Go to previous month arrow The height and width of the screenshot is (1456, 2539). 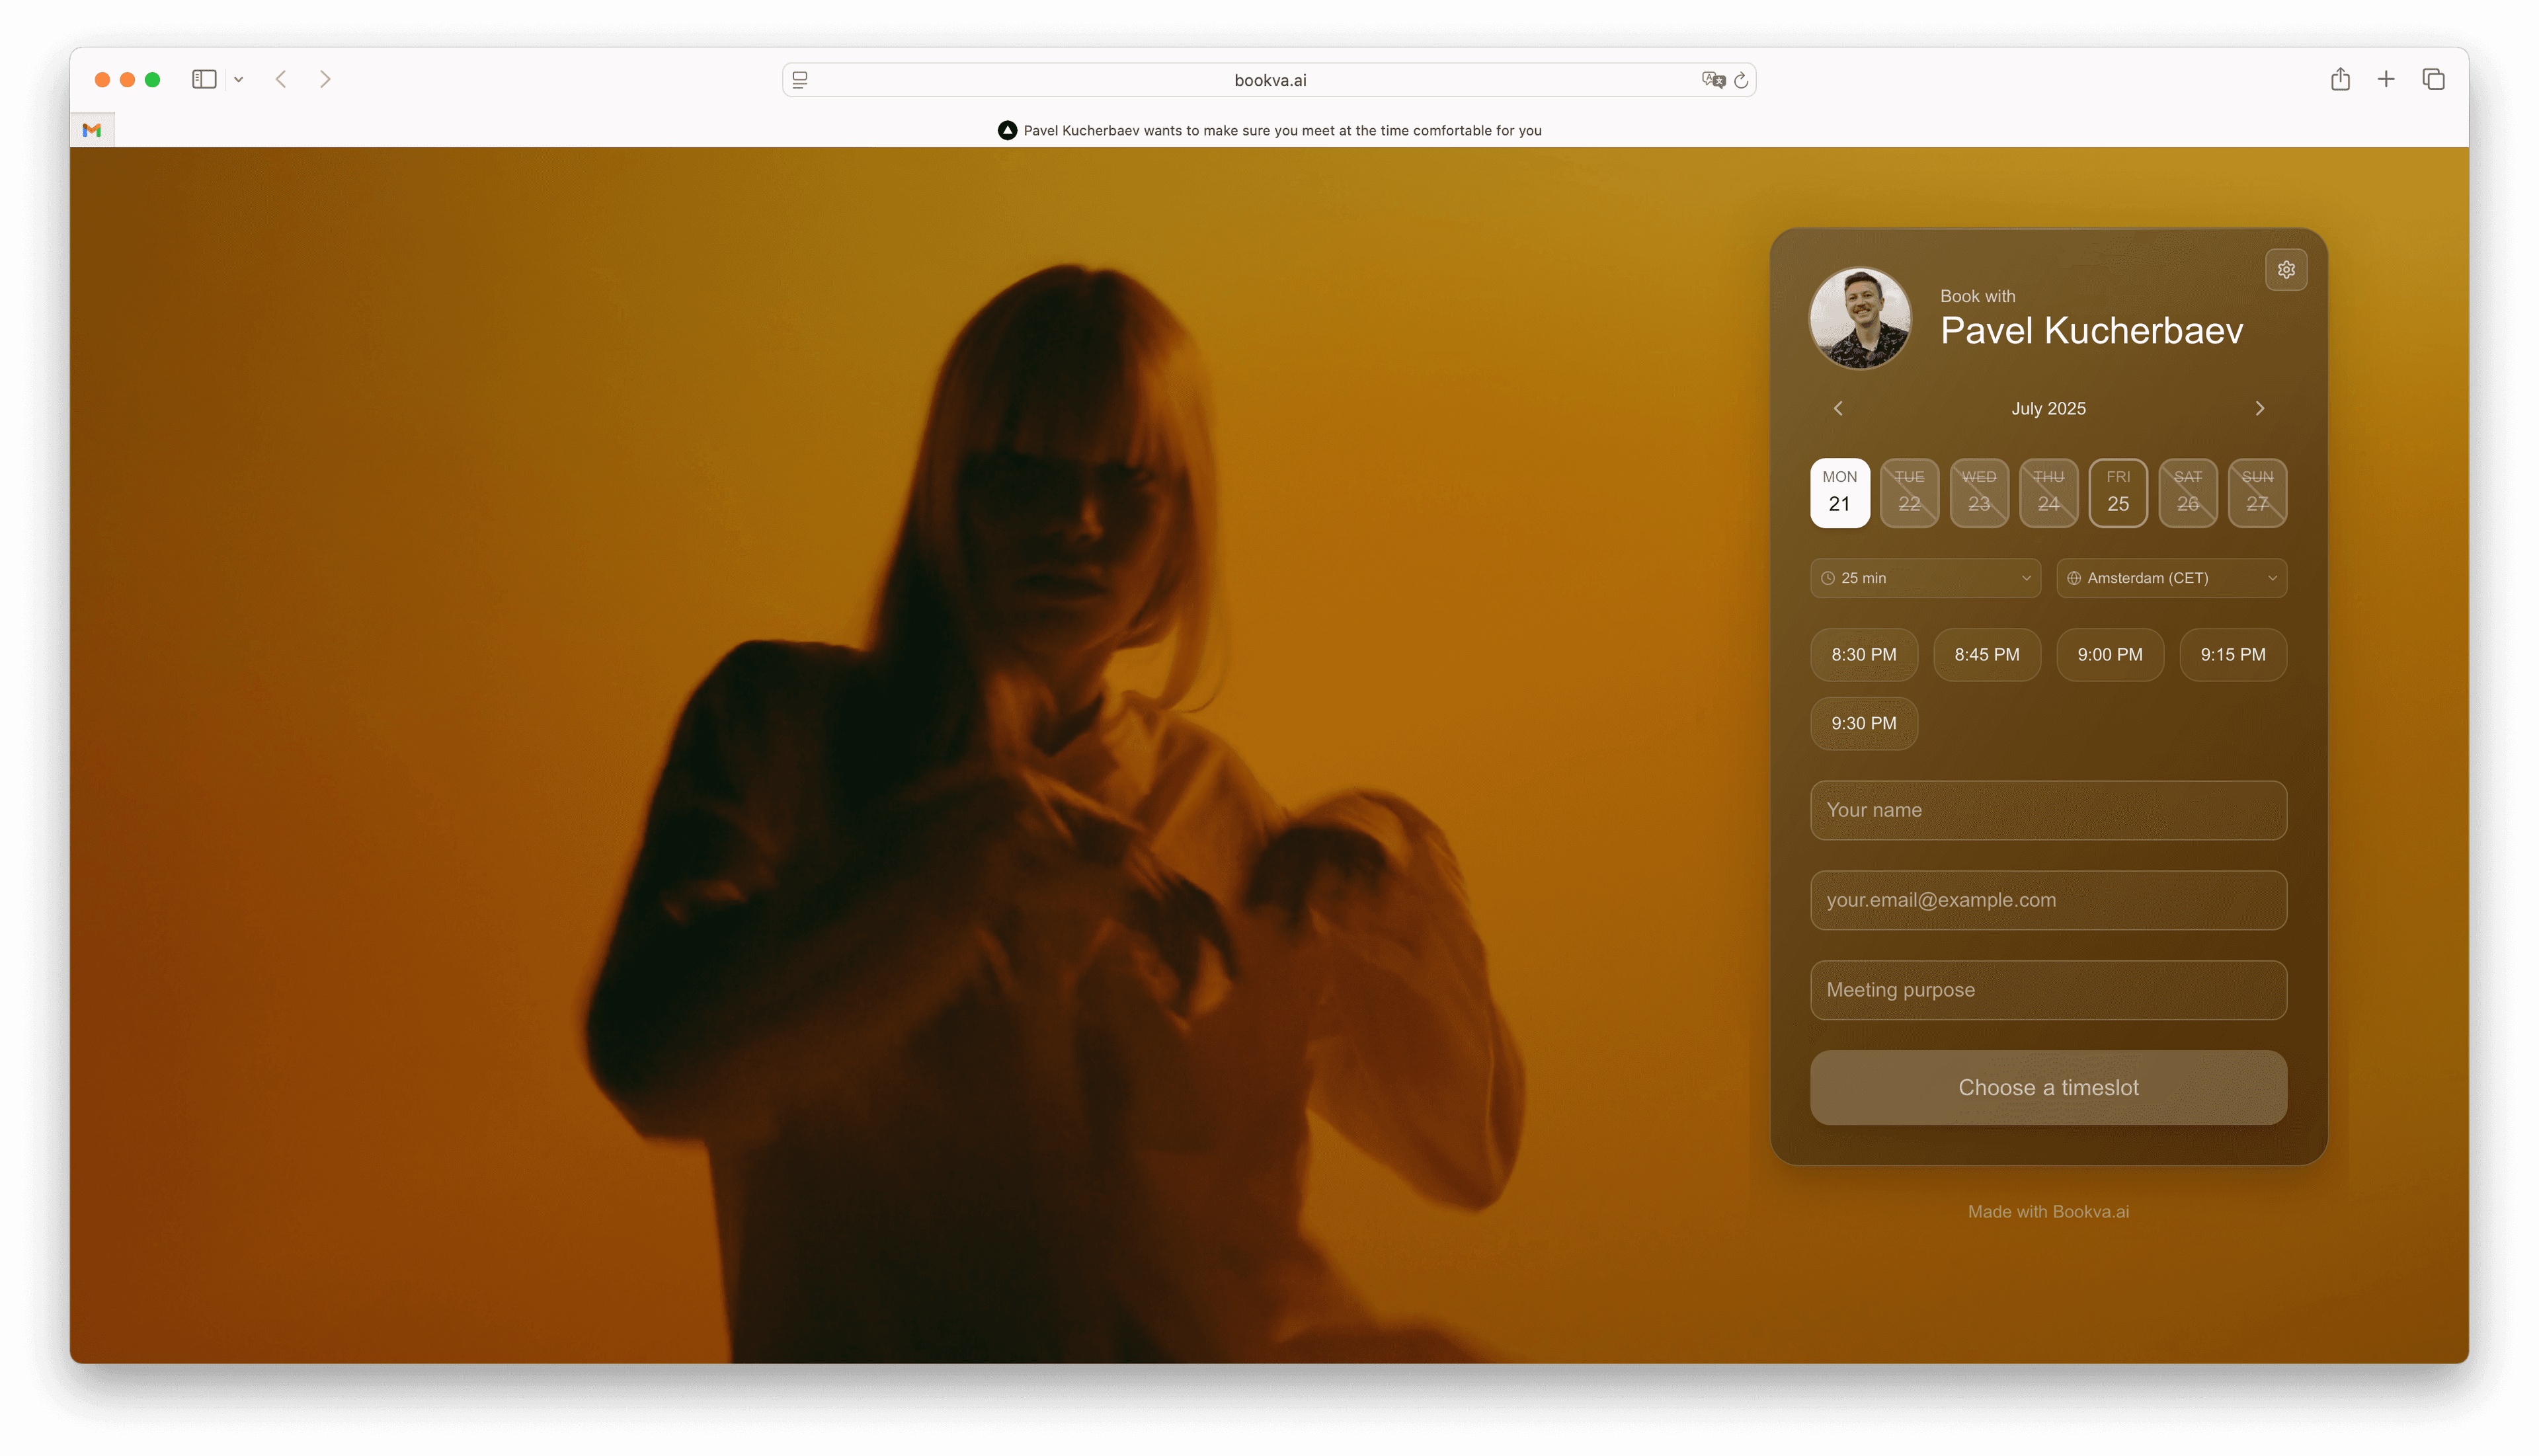(x=1837, y=408)
